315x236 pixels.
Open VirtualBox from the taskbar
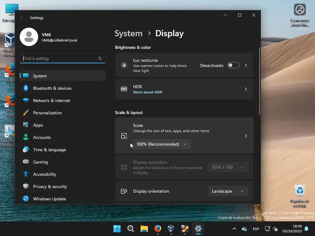click(171, 229)
